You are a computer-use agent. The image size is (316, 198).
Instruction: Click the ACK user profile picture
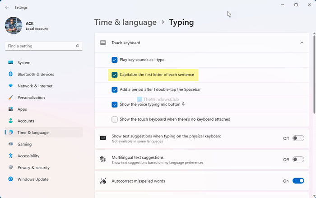(x=14, y=25)
